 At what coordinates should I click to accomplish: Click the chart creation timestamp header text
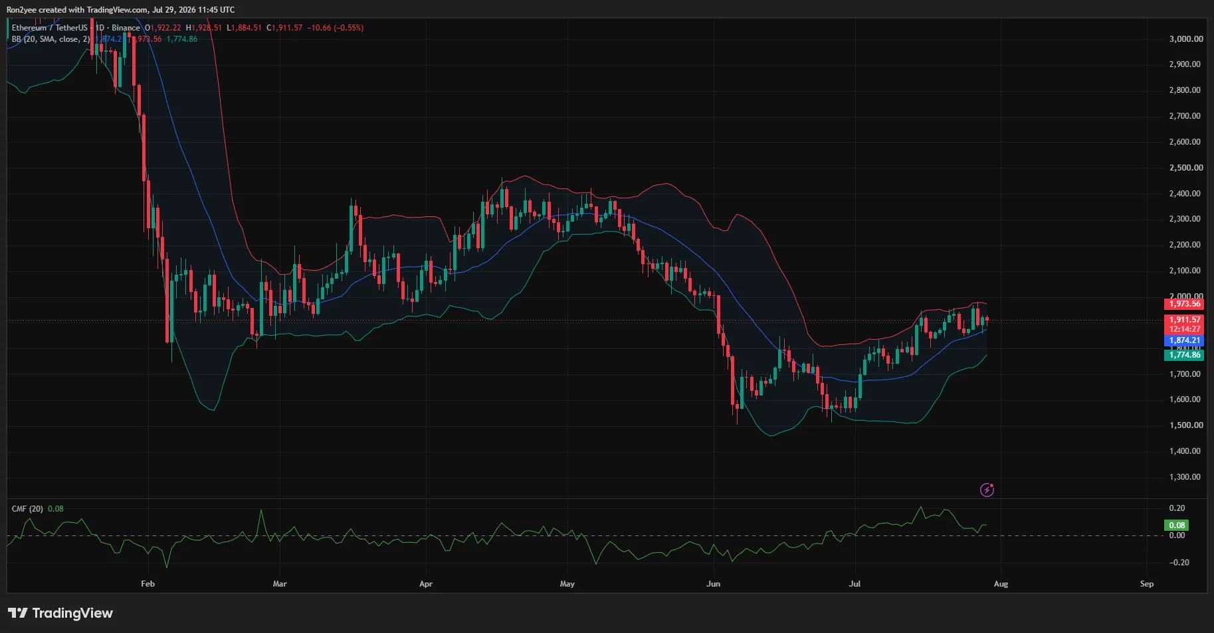[x=120, y=10]
